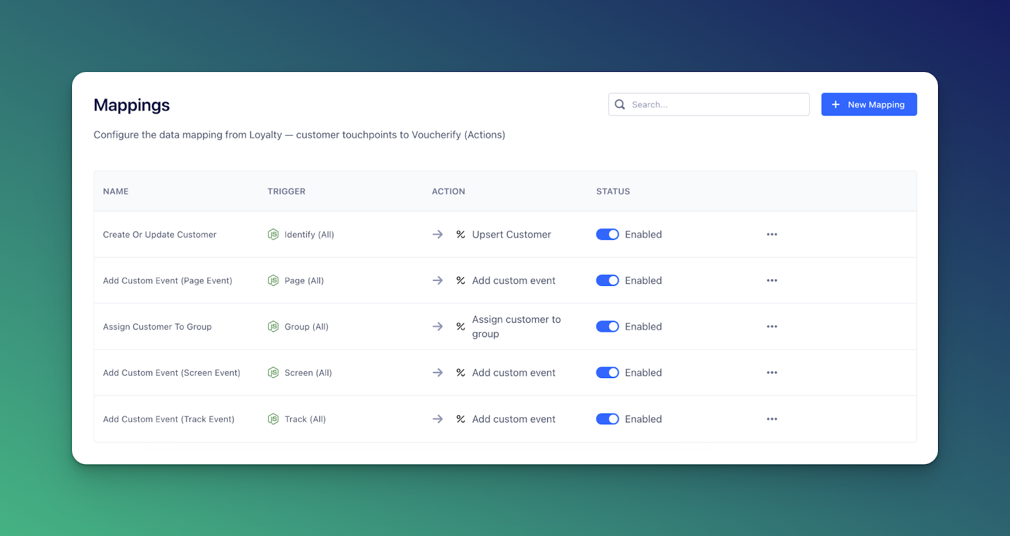Click the arrow icon in Screen Event row
The height and width of the screenshot is (536, 1010).
pyautogui.click(x=437, y=372)
